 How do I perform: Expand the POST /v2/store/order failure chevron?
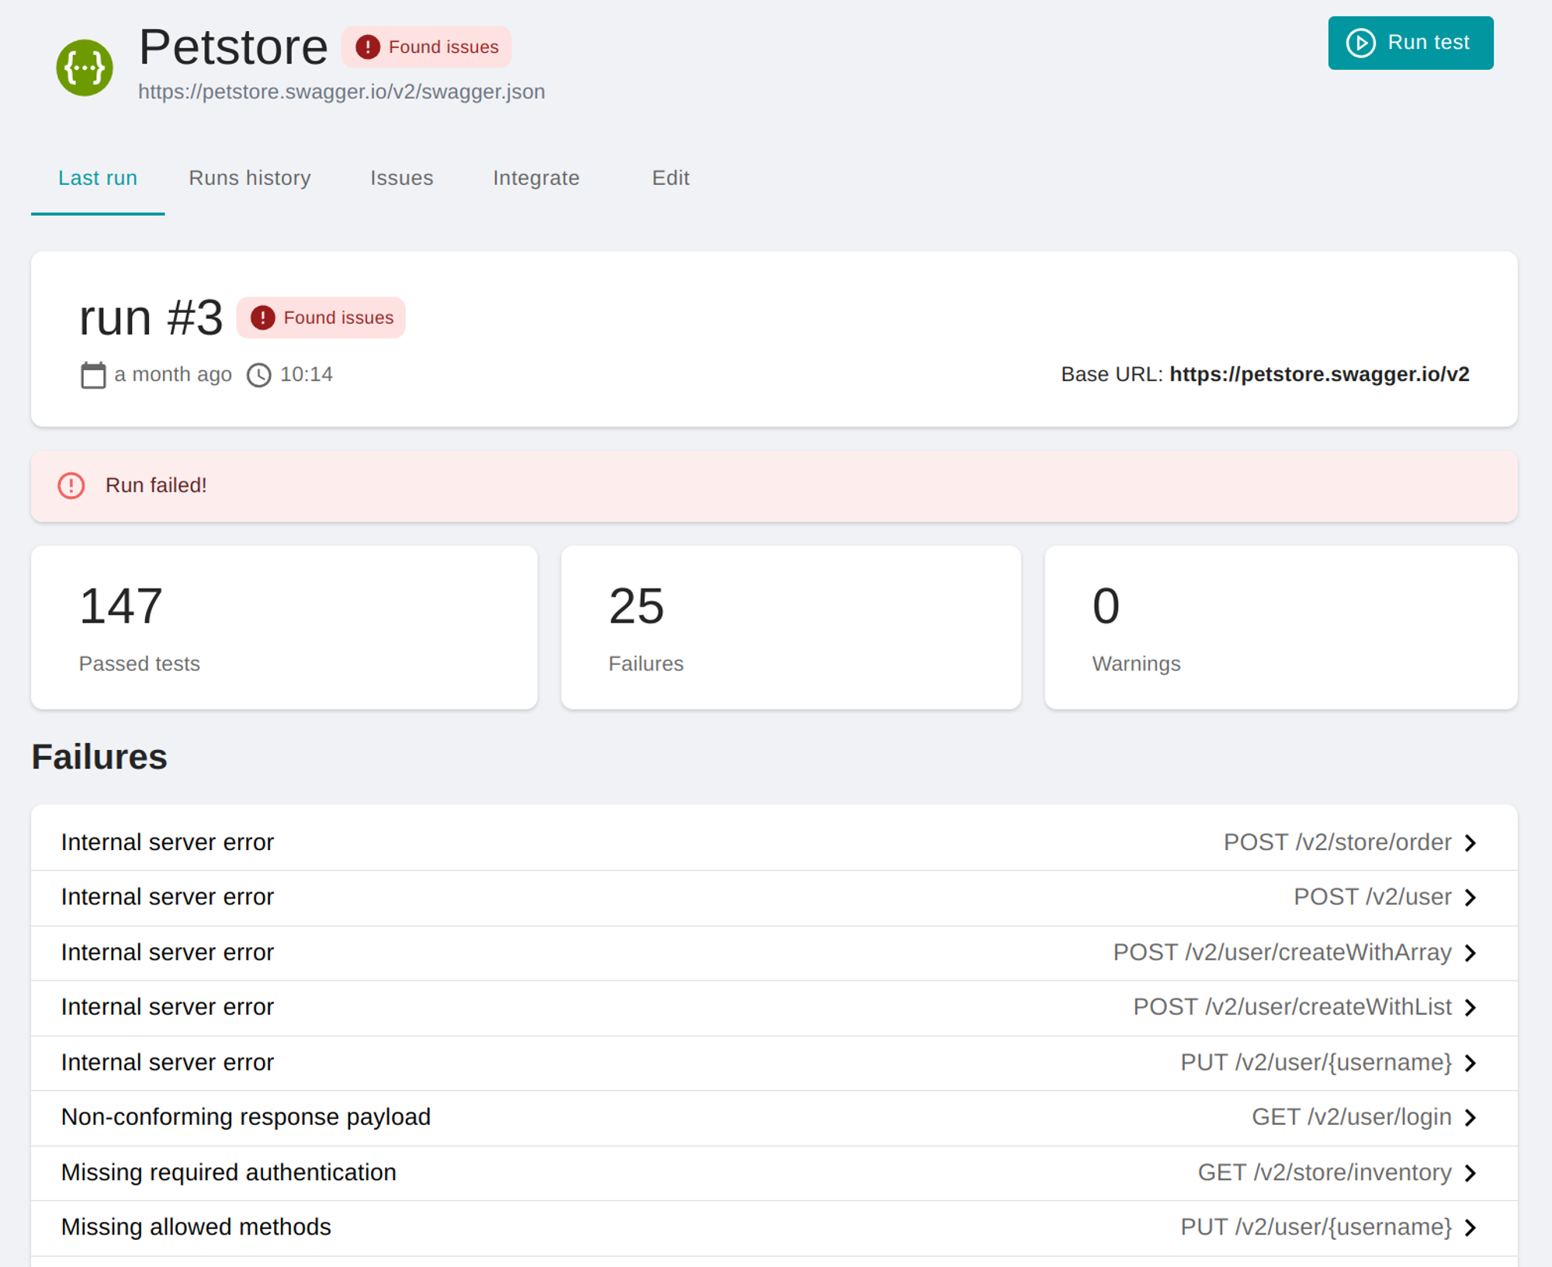coord(1470,842)
